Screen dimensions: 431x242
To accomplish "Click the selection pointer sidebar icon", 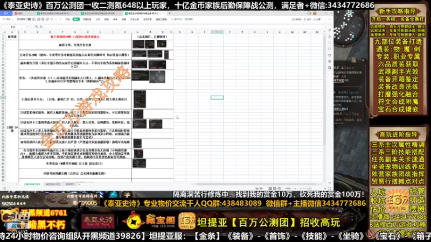I will coord(330,36).
